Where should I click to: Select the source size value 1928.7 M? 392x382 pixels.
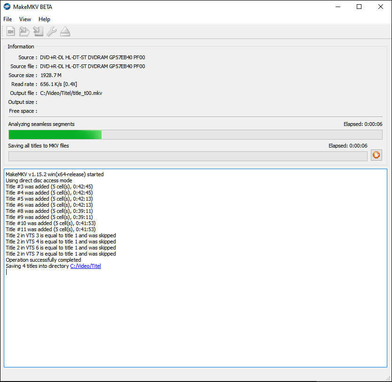click(51, 75)
